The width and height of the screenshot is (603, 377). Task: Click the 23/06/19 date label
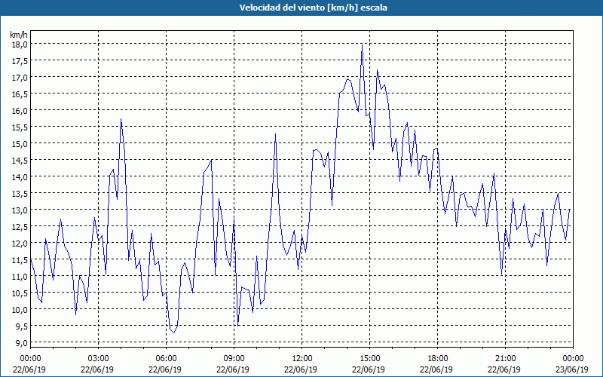coord(572,369)
